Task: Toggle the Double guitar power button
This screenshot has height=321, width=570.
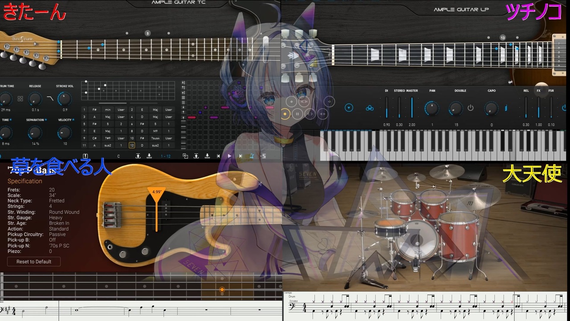Action: (x=471, y=108)
